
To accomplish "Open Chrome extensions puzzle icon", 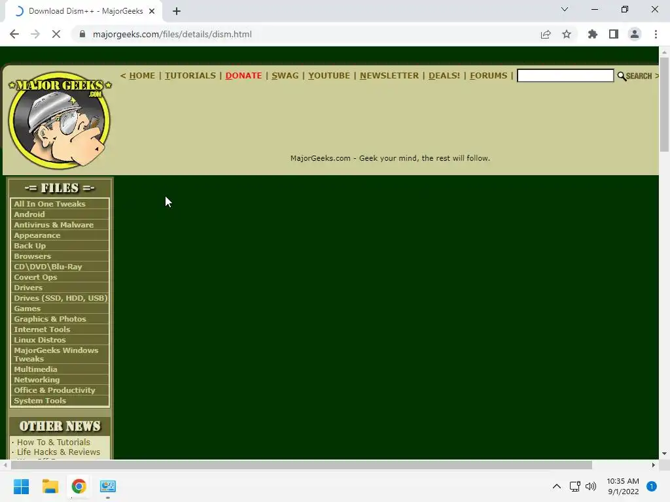I will (x=593, y=34).
